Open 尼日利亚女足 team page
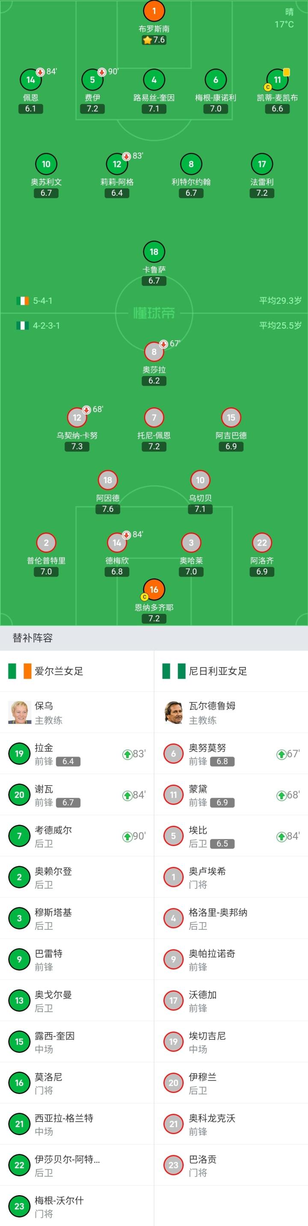The height and width of the screenshot is (1226, 308). [218, 671]
